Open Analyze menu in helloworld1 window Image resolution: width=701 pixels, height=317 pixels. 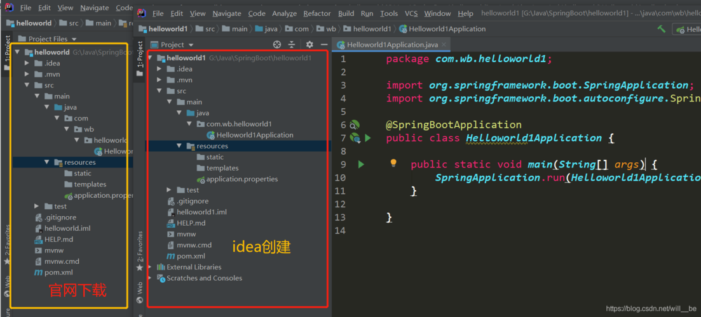pyautogui.click(x=284, y=13)
